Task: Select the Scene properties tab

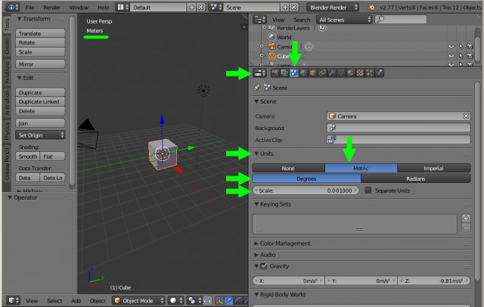Action: tap(293, 73)
